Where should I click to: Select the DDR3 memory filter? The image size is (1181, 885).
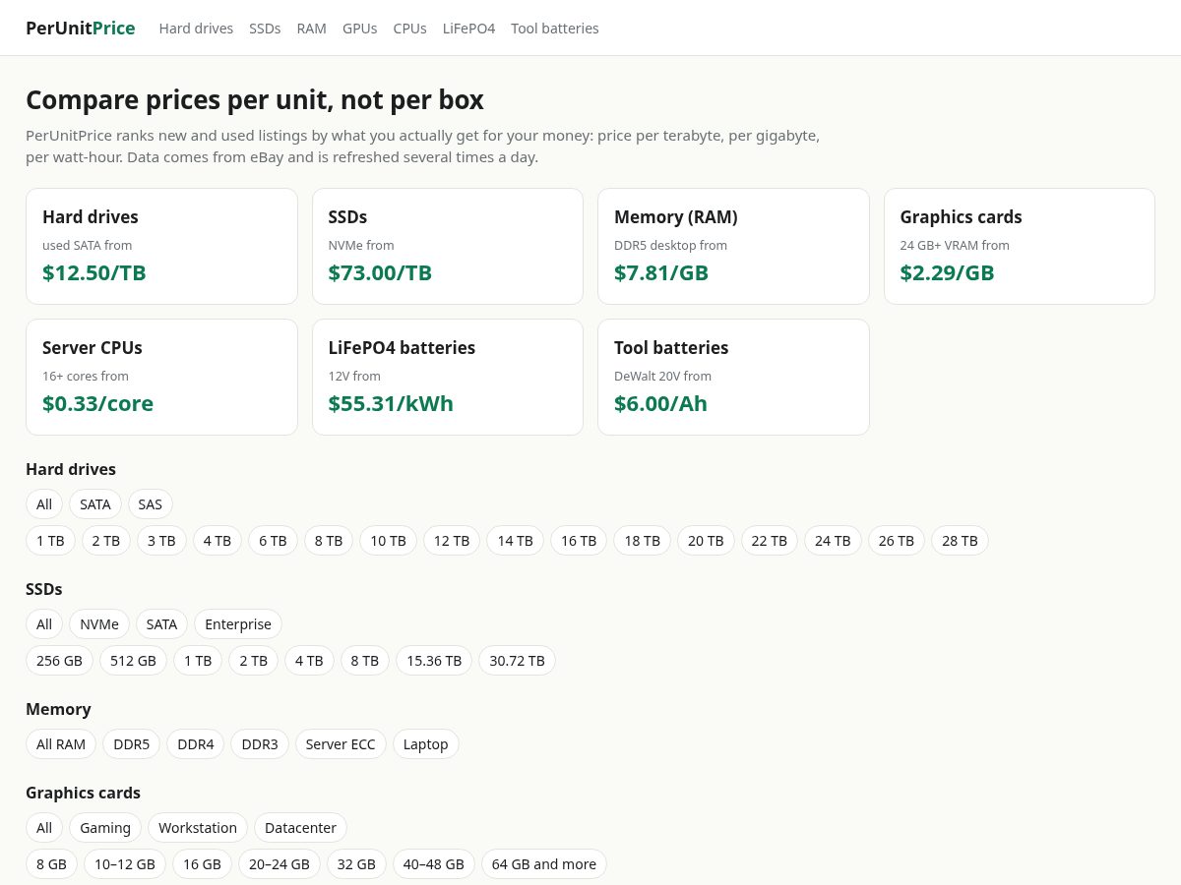260,744
